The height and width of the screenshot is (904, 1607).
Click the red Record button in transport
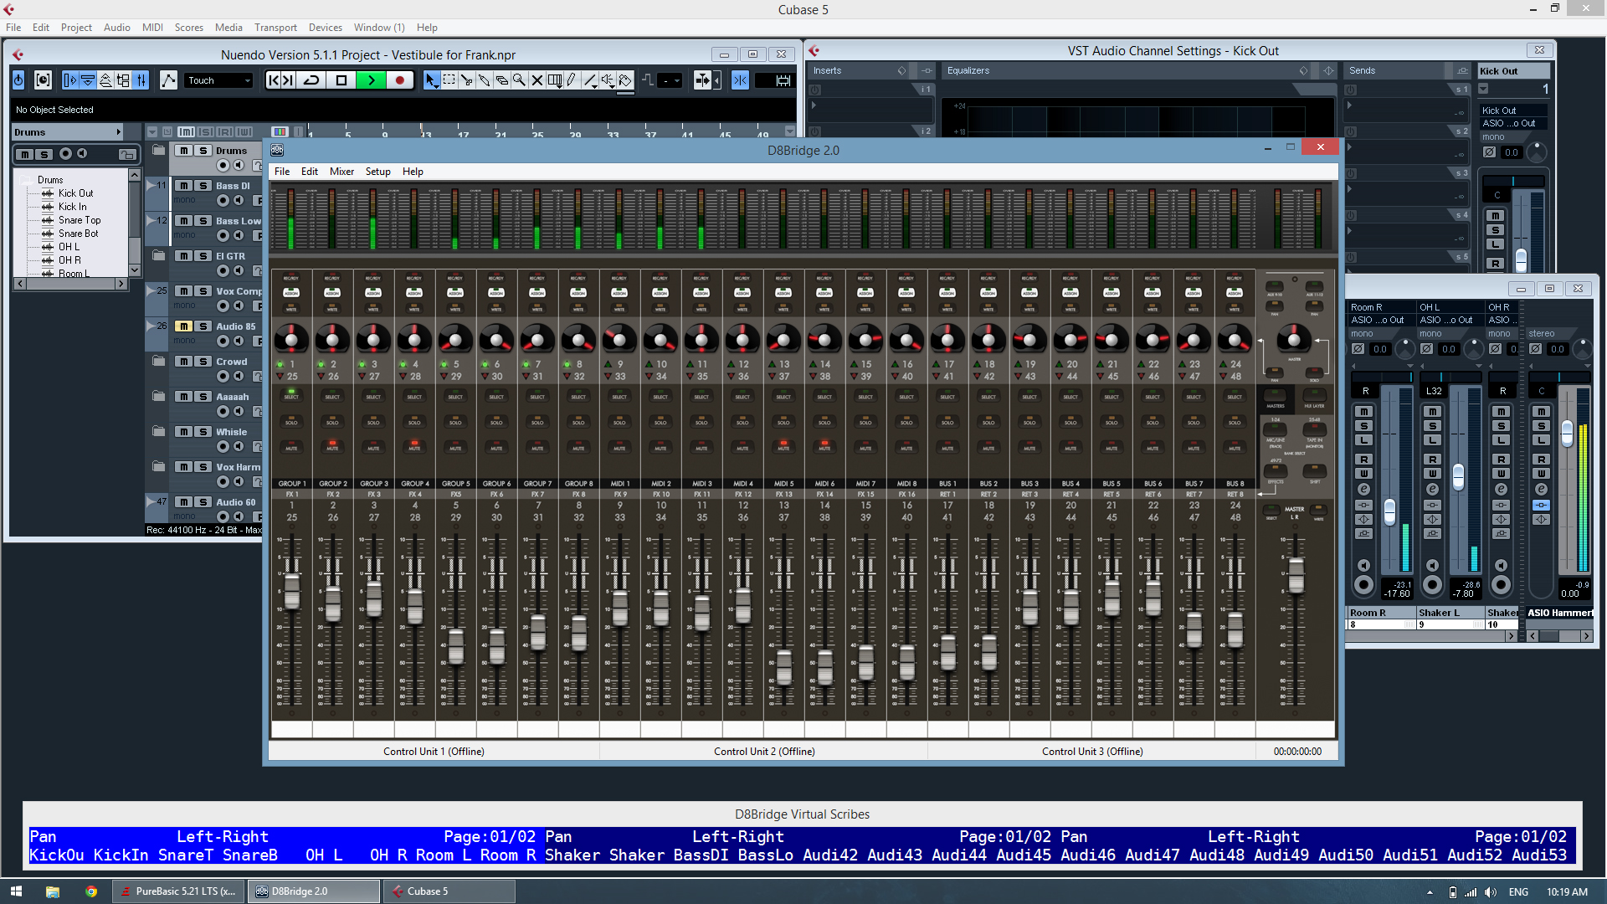[x=400, y=80]
